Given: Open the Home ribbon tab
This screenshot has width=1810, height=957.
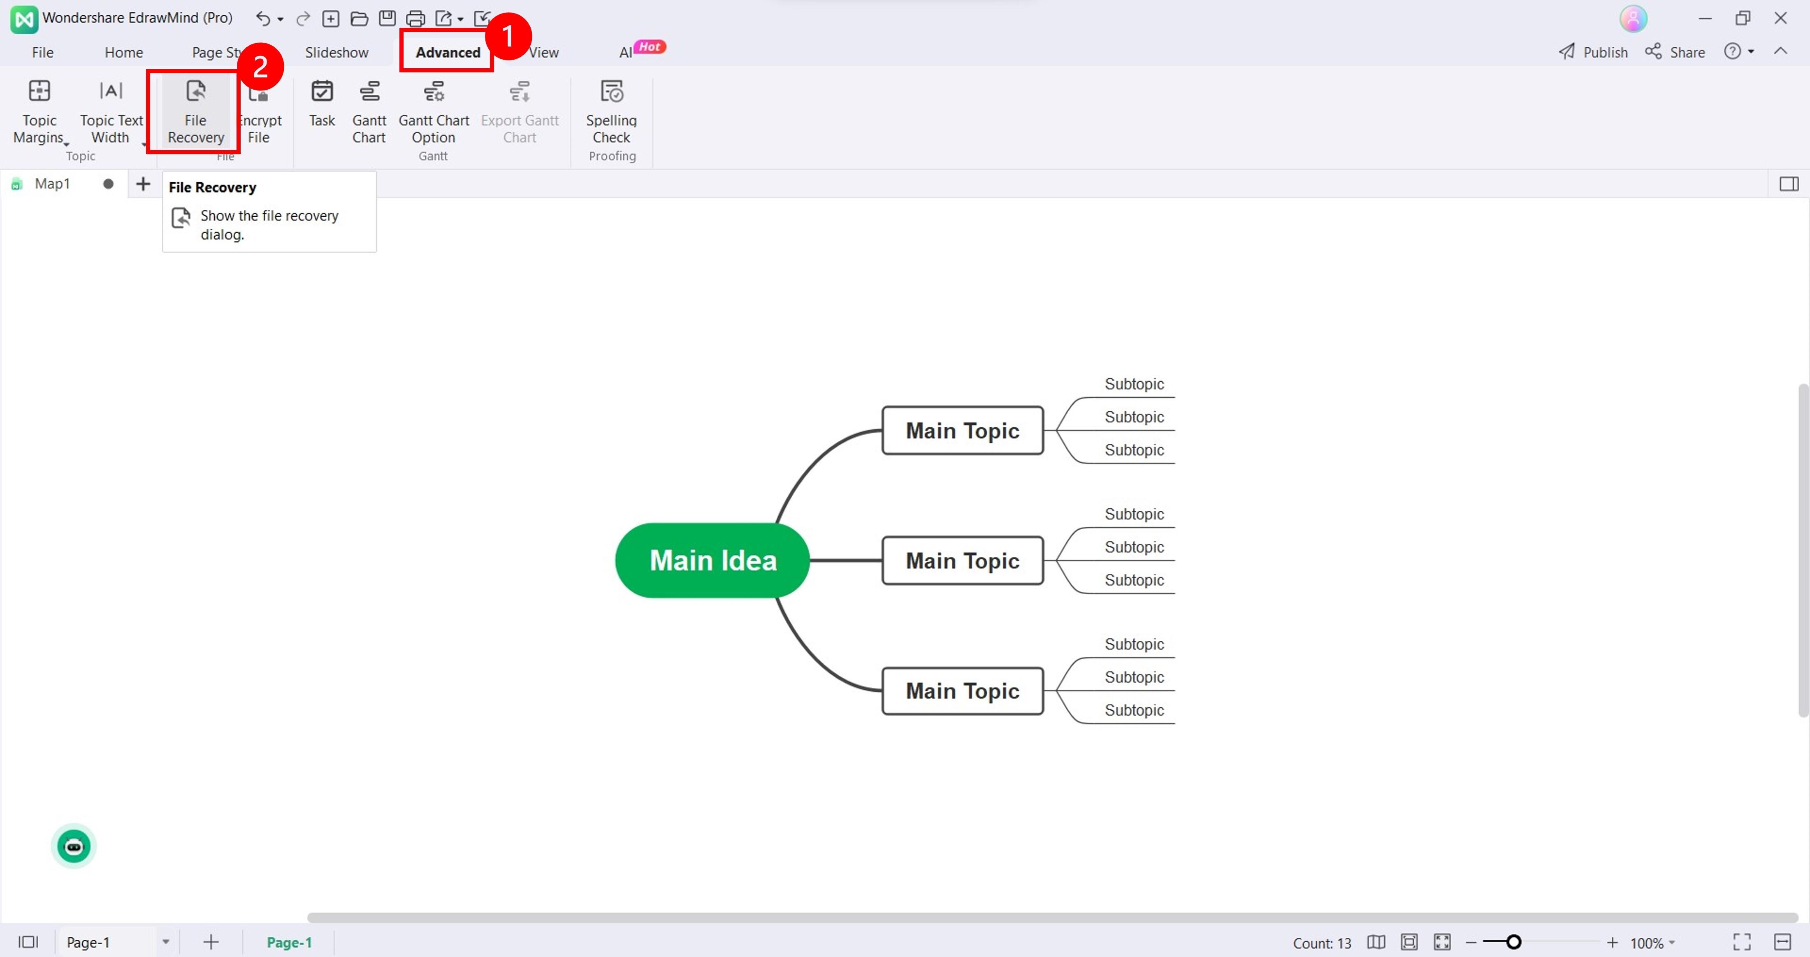Looking at the screenshot, I should (124, 53).
